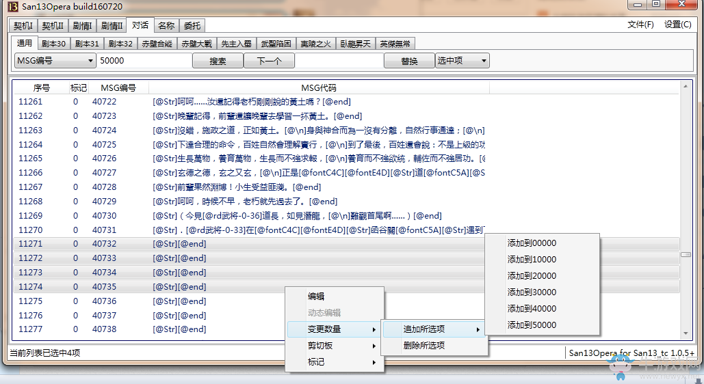Viewport: 704px width, 384px height.
Task: Expand the MSG编号 search-type dropdown
Action: click(55, 61)
